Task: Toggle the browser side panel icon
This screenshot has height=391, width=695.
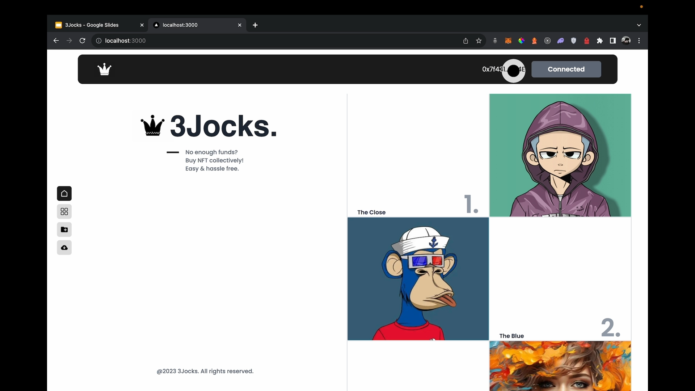Action: click(x=613, y=41)
